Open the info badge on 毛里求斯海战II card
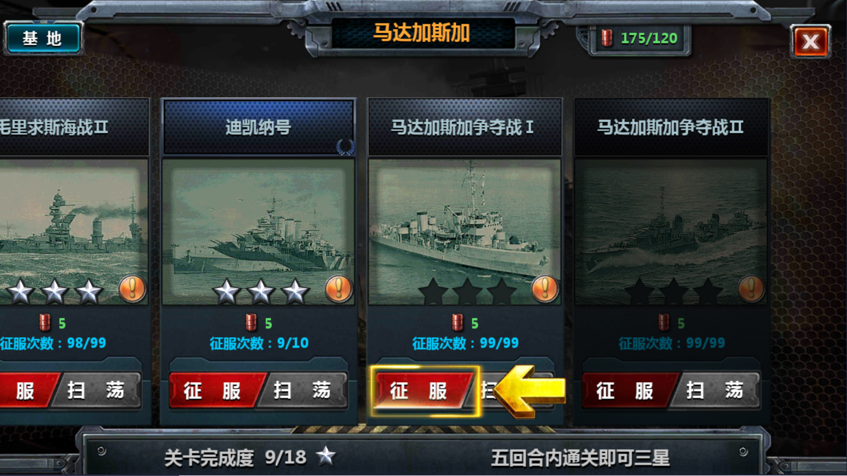Image resolution: width=847 pixels, height=476 pixels. click(x=132, y=289)
